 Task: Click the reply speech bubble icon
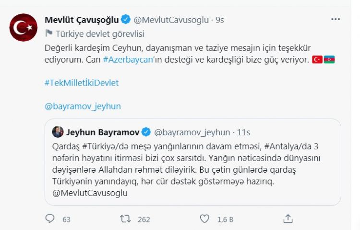(x=50, y=219)
